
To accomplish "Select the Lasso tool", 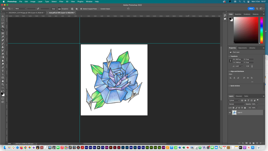I will point(3,23).
